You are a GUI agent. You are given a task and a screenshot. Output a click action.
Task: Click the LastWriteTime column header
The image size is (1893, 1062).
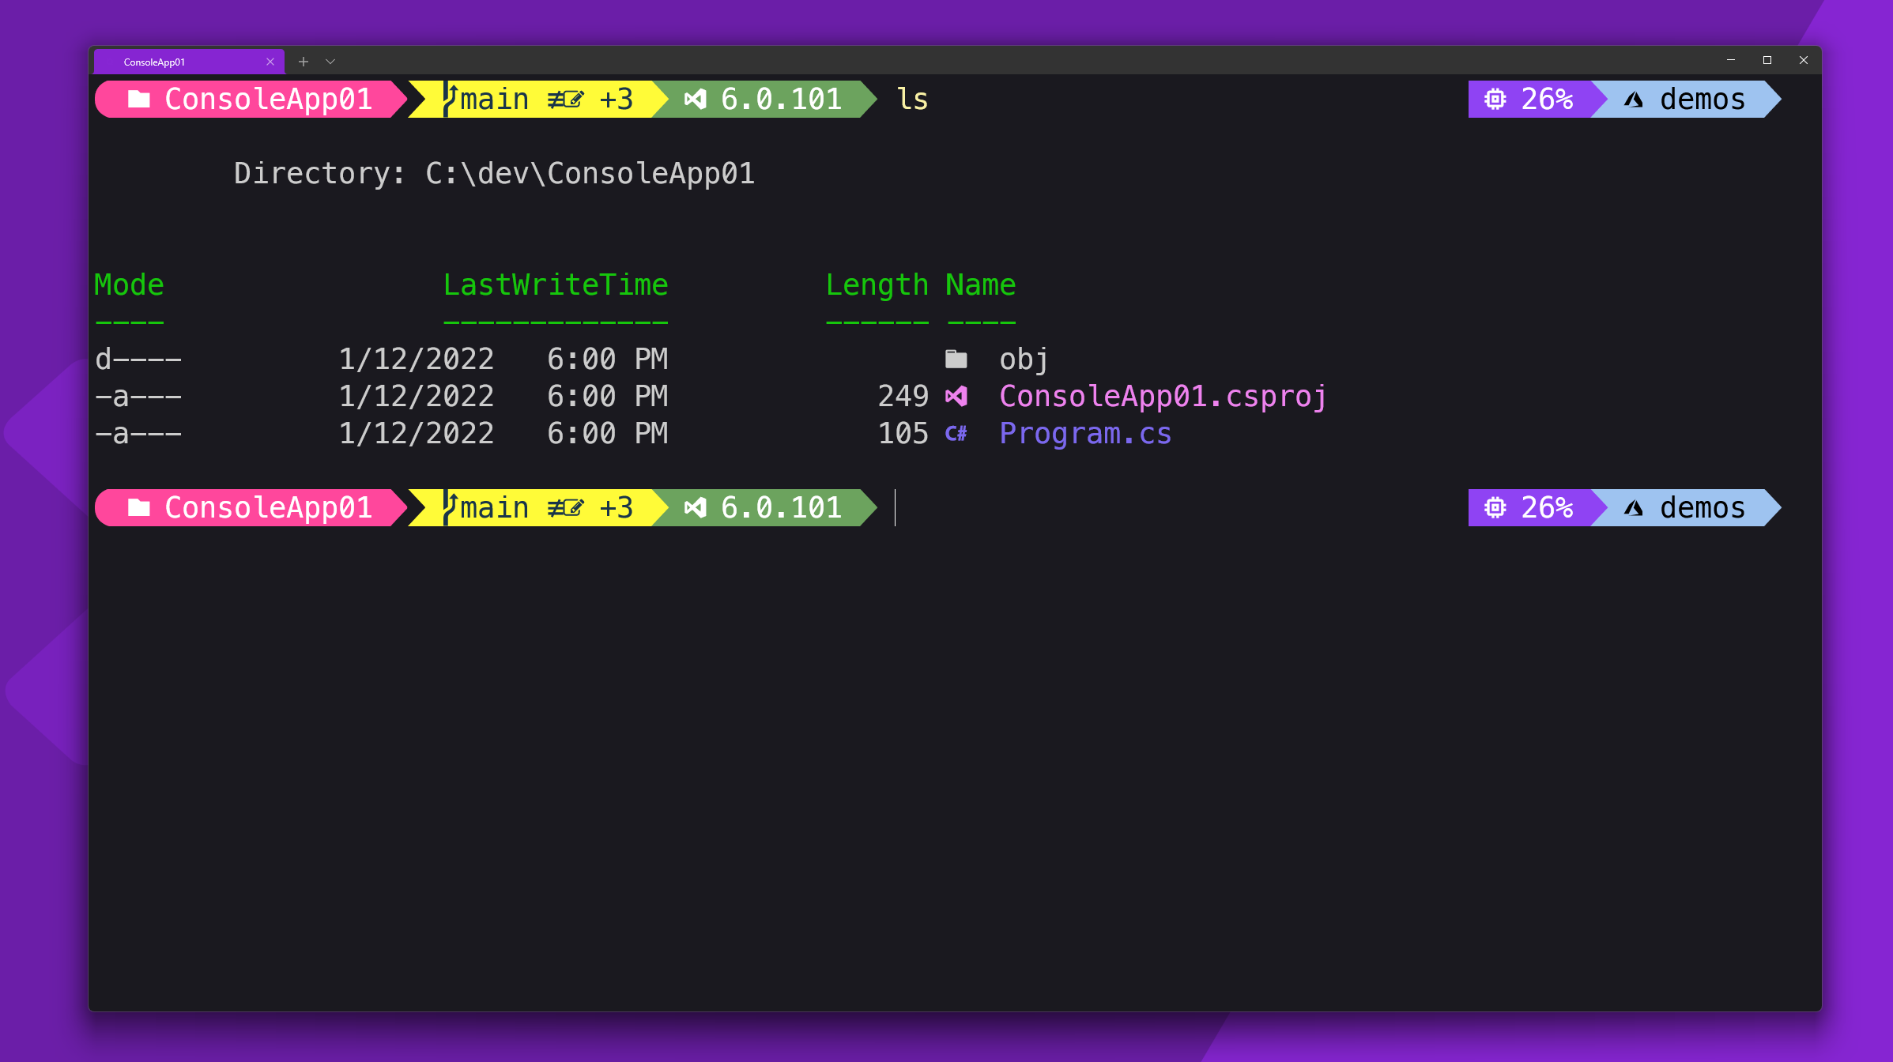[x=556, y=285]
